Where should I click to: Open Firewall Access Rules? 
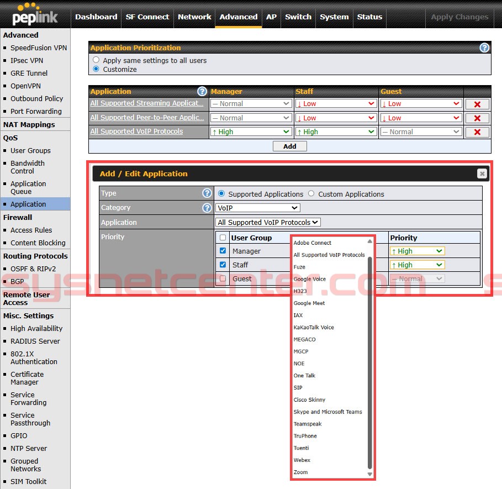31,230
